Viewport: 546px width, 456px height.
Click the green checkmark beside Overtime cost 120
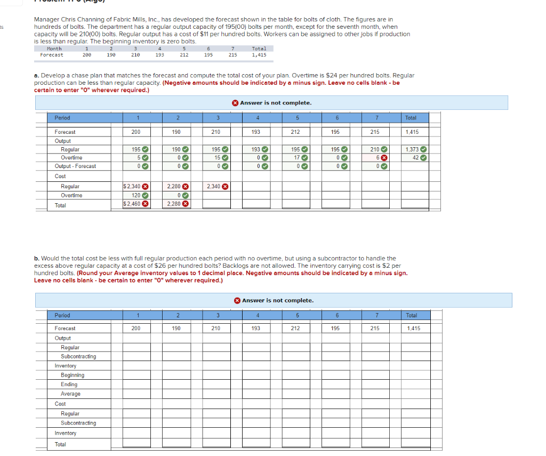coord(145,194)
